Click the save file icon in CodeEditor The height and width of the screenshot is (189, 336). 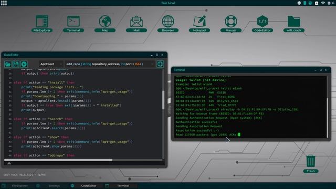click(16, 64)
